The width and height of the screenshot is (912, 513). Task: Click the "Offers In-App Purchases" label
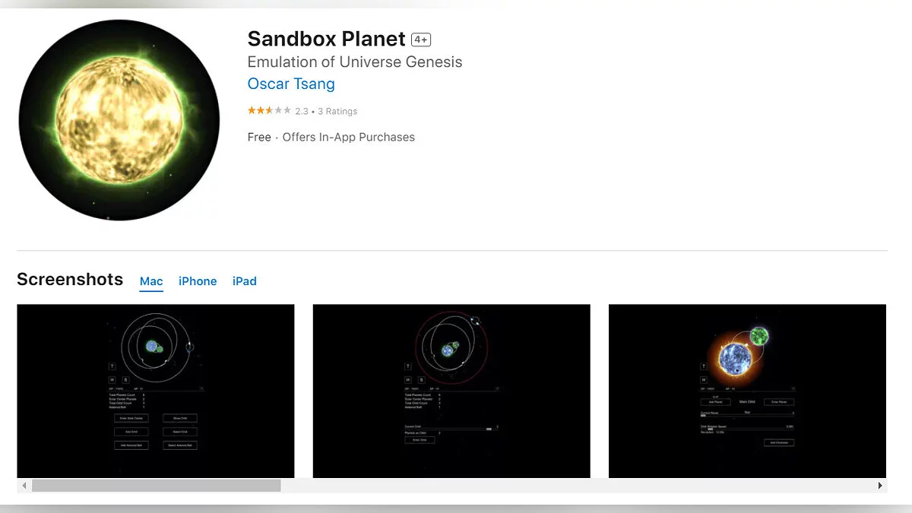click(349, 138)
